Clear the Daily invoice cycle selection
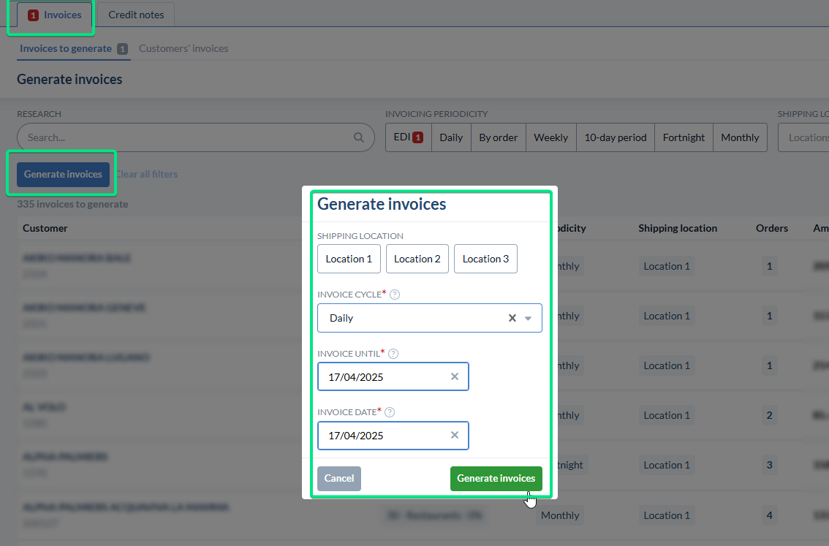 [x=512, y=318]
